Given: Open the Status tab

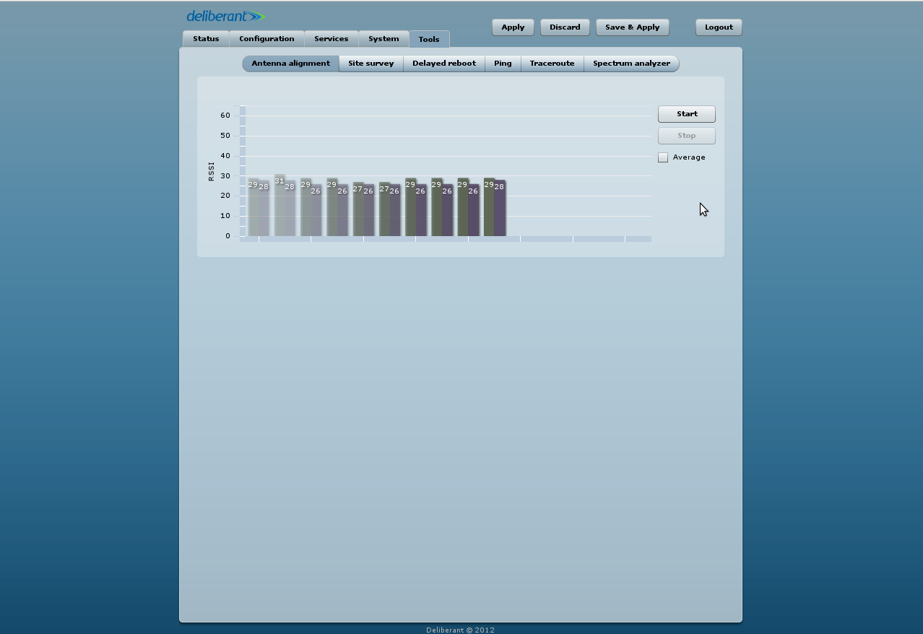Looking at the screenshot, I should 206,39.
